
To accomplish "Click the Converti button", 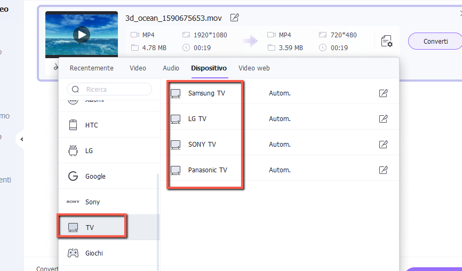I will 435,41.
